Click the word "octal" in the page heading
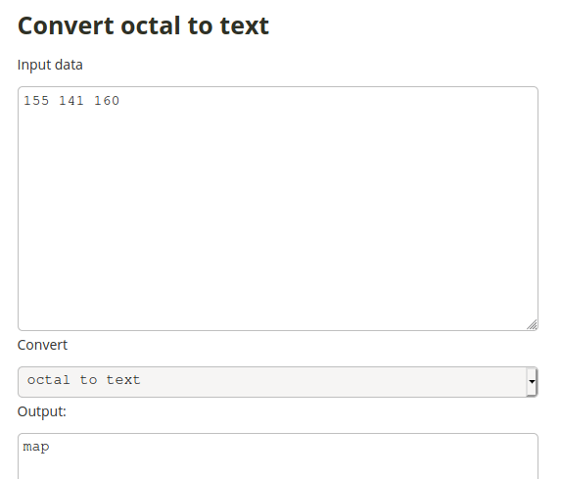 click(150, 26)
